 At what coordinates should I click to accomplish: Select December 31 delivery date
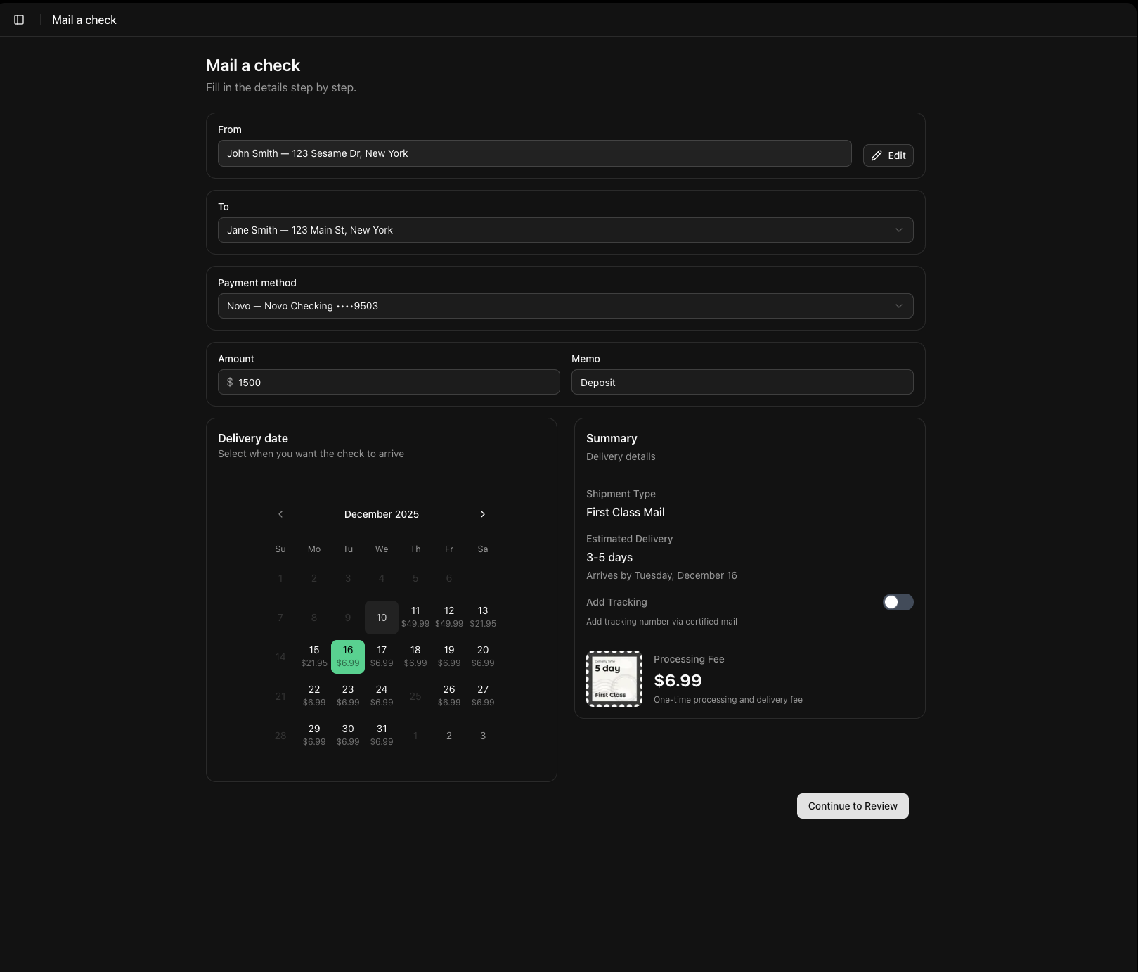381,734
